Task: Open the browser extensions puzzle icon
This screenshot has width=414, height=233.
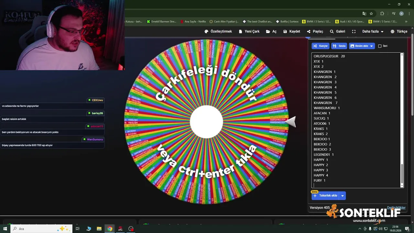Action: point(382,14)
